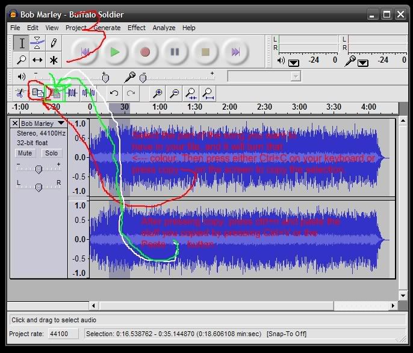
Task: Click the input volume slider handle
Action: pyautogui.click(x=143, y=78)
